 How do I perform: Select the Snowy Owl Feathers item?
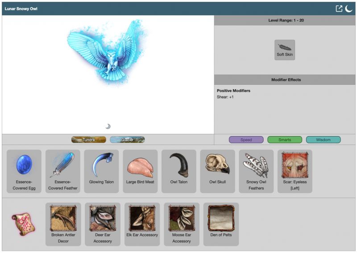(x=256, y=171)
